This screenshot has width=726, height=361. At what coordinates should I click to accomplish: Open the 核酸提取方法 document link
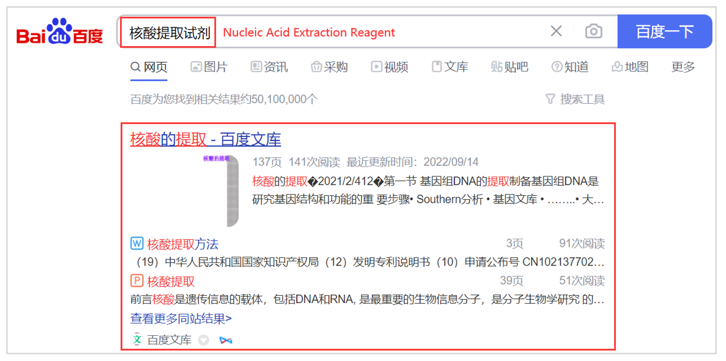click(183, 243)
